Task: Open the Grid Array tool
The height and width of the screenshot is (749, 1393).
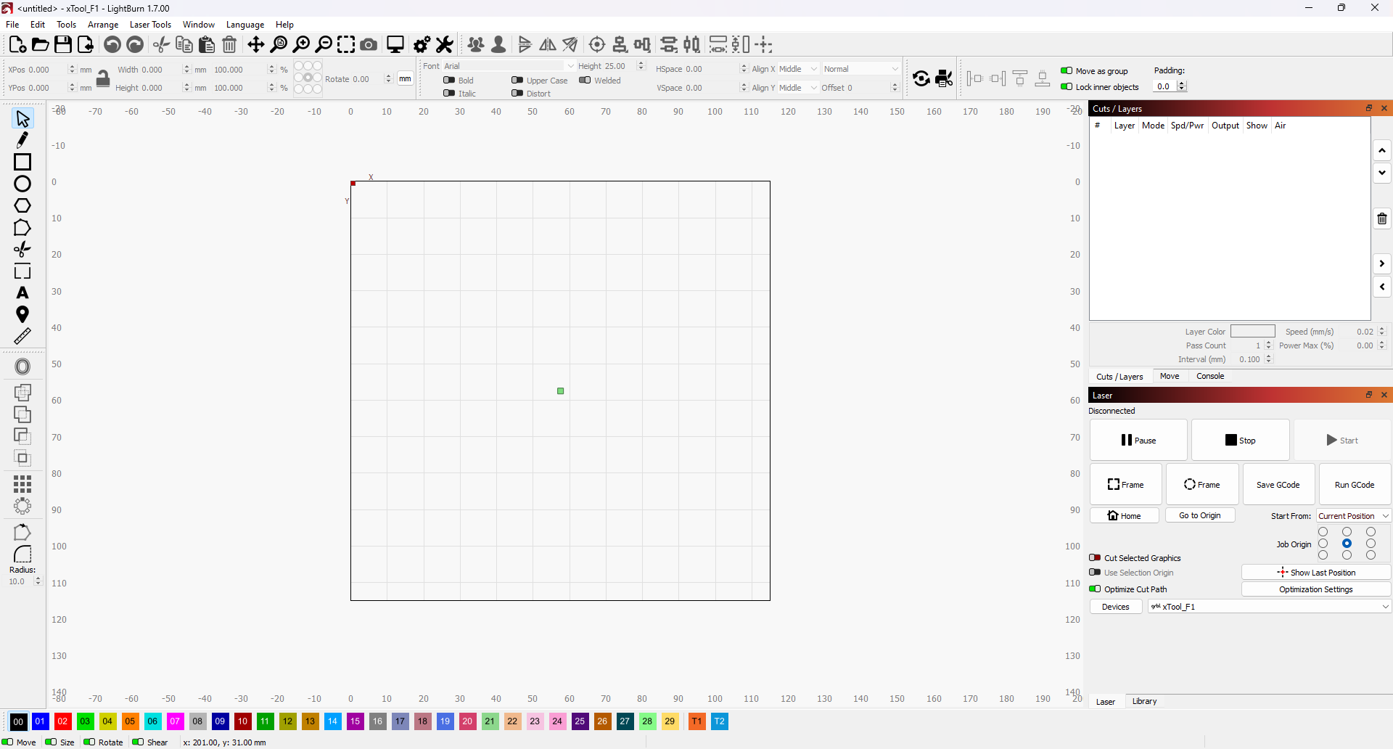Action: (x=22, y=483)
